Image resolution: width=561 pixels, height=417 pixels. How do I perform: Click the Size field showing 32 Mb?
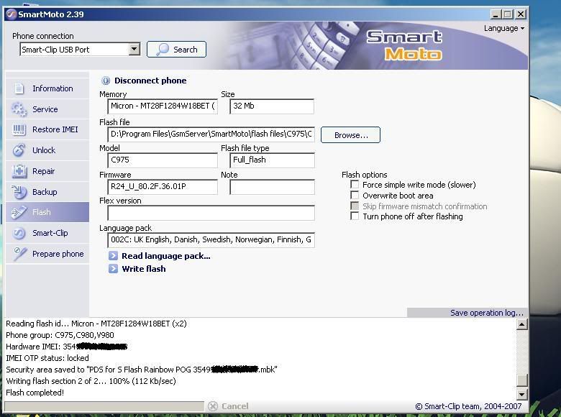coord(272,106)
